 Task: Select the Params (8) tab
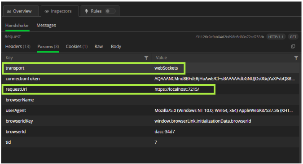tap(48, 47)
